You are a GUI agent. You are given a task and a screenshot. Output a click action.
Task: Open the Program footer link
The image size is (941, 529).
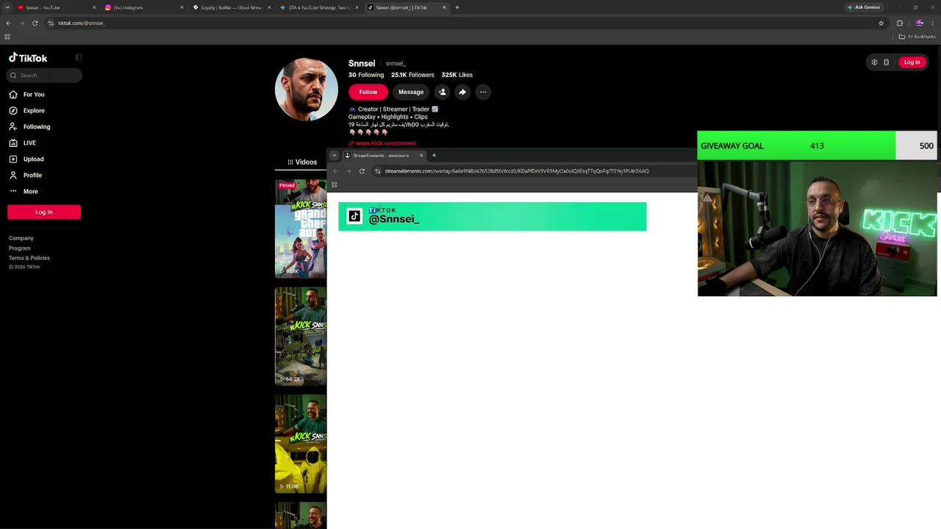(x=20, y=248)
